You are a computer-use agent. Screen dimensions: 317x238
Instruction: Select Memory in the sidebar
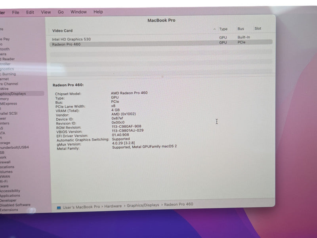4,99
